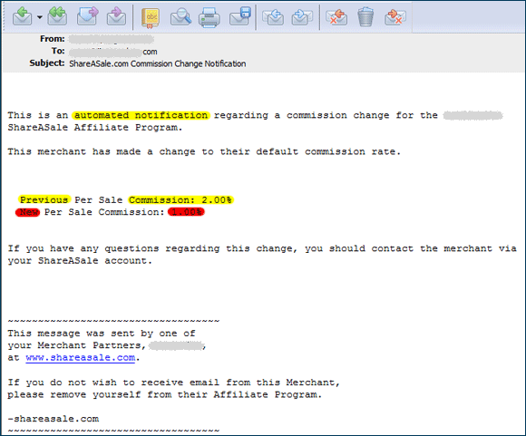Open the spell check dictionary book icon
Screen dimensions: 526x436
(151, 17)
